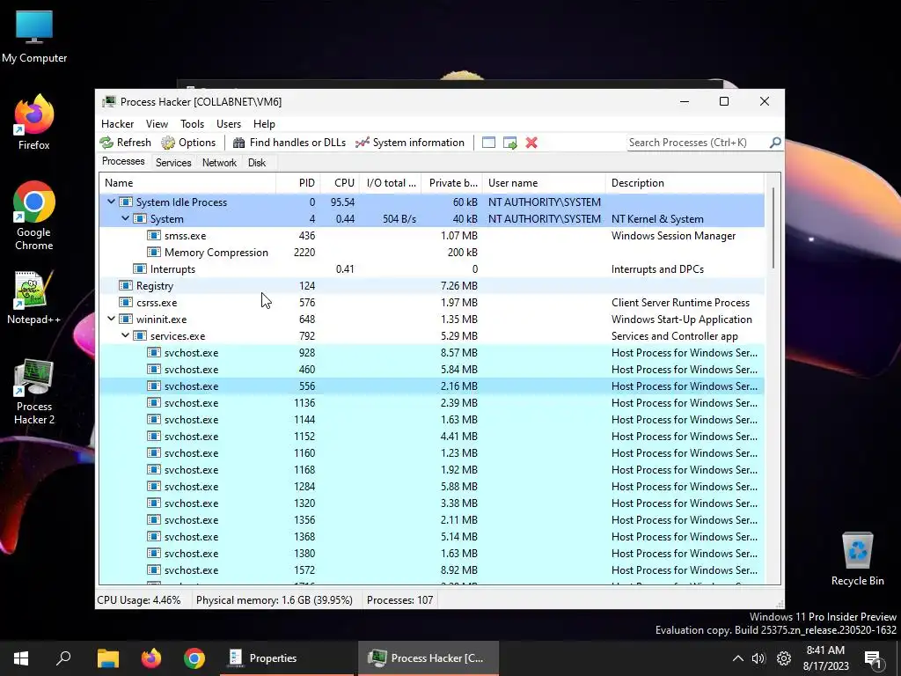This screenshot has width=901, height=676.
Task: Open the Tools menu
Action: click(x=192, y=123)
